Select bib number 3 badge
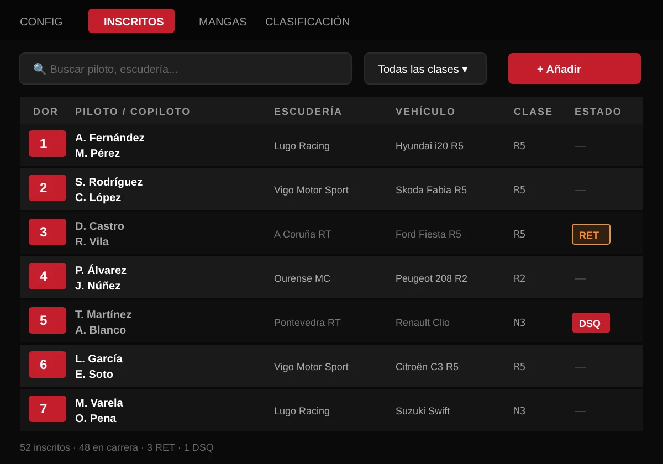 pyautogui.click(x=48, y=232)
